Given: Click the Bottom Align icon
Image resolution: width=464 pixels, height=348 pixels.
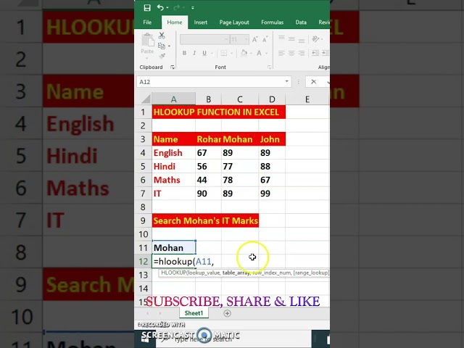Looking at the screenshot, I should pos(302,40).
